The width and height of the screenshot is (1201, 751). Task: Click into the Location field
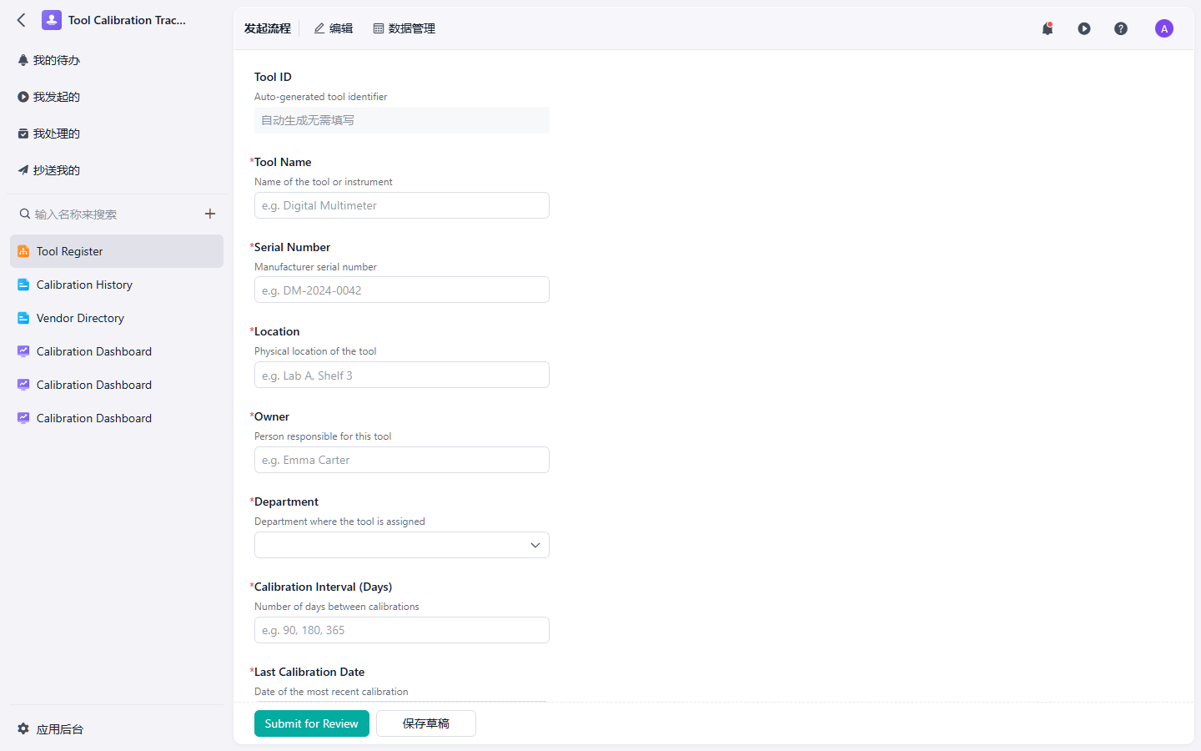[x=402, y=375]
